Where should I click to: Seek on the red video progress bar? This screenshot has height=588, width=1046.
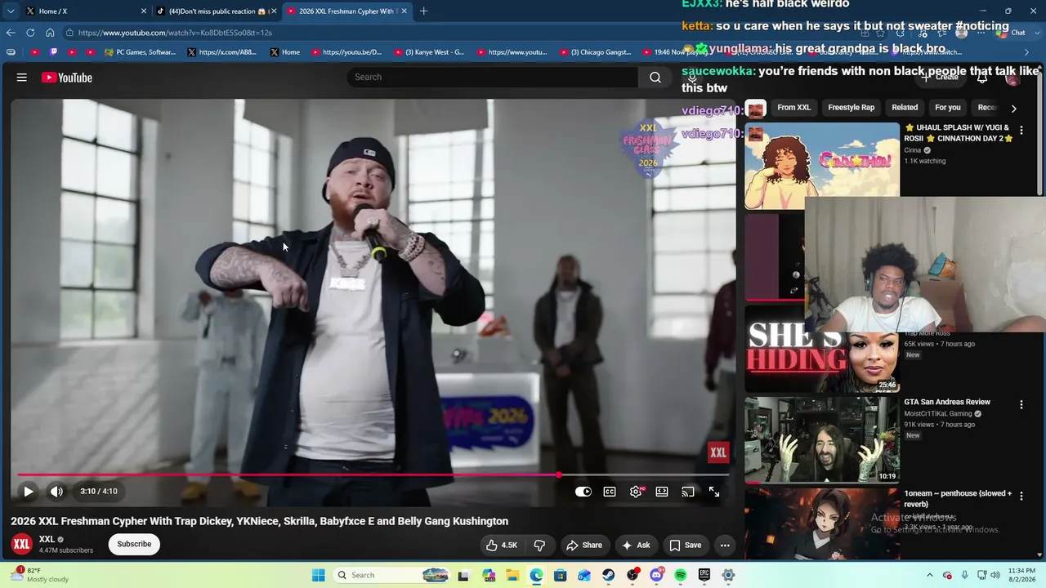click(x=373, y=474)
